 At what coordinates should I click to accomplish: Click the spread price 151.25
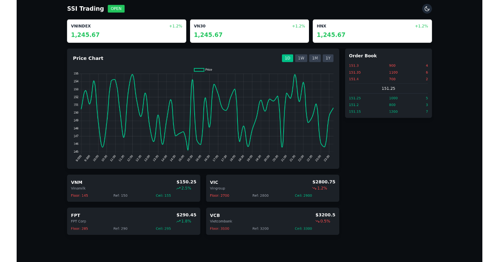coord(388,88)
